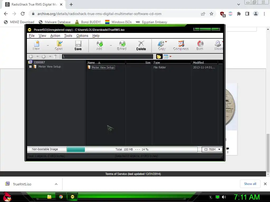270x202 pixels.
Task: Toggle the folder tree view icon
Action: (159, 57)
